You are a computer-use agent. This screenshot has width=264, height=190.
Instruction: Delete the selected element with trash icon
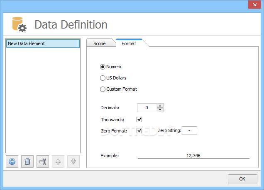[x=27, y=161]
